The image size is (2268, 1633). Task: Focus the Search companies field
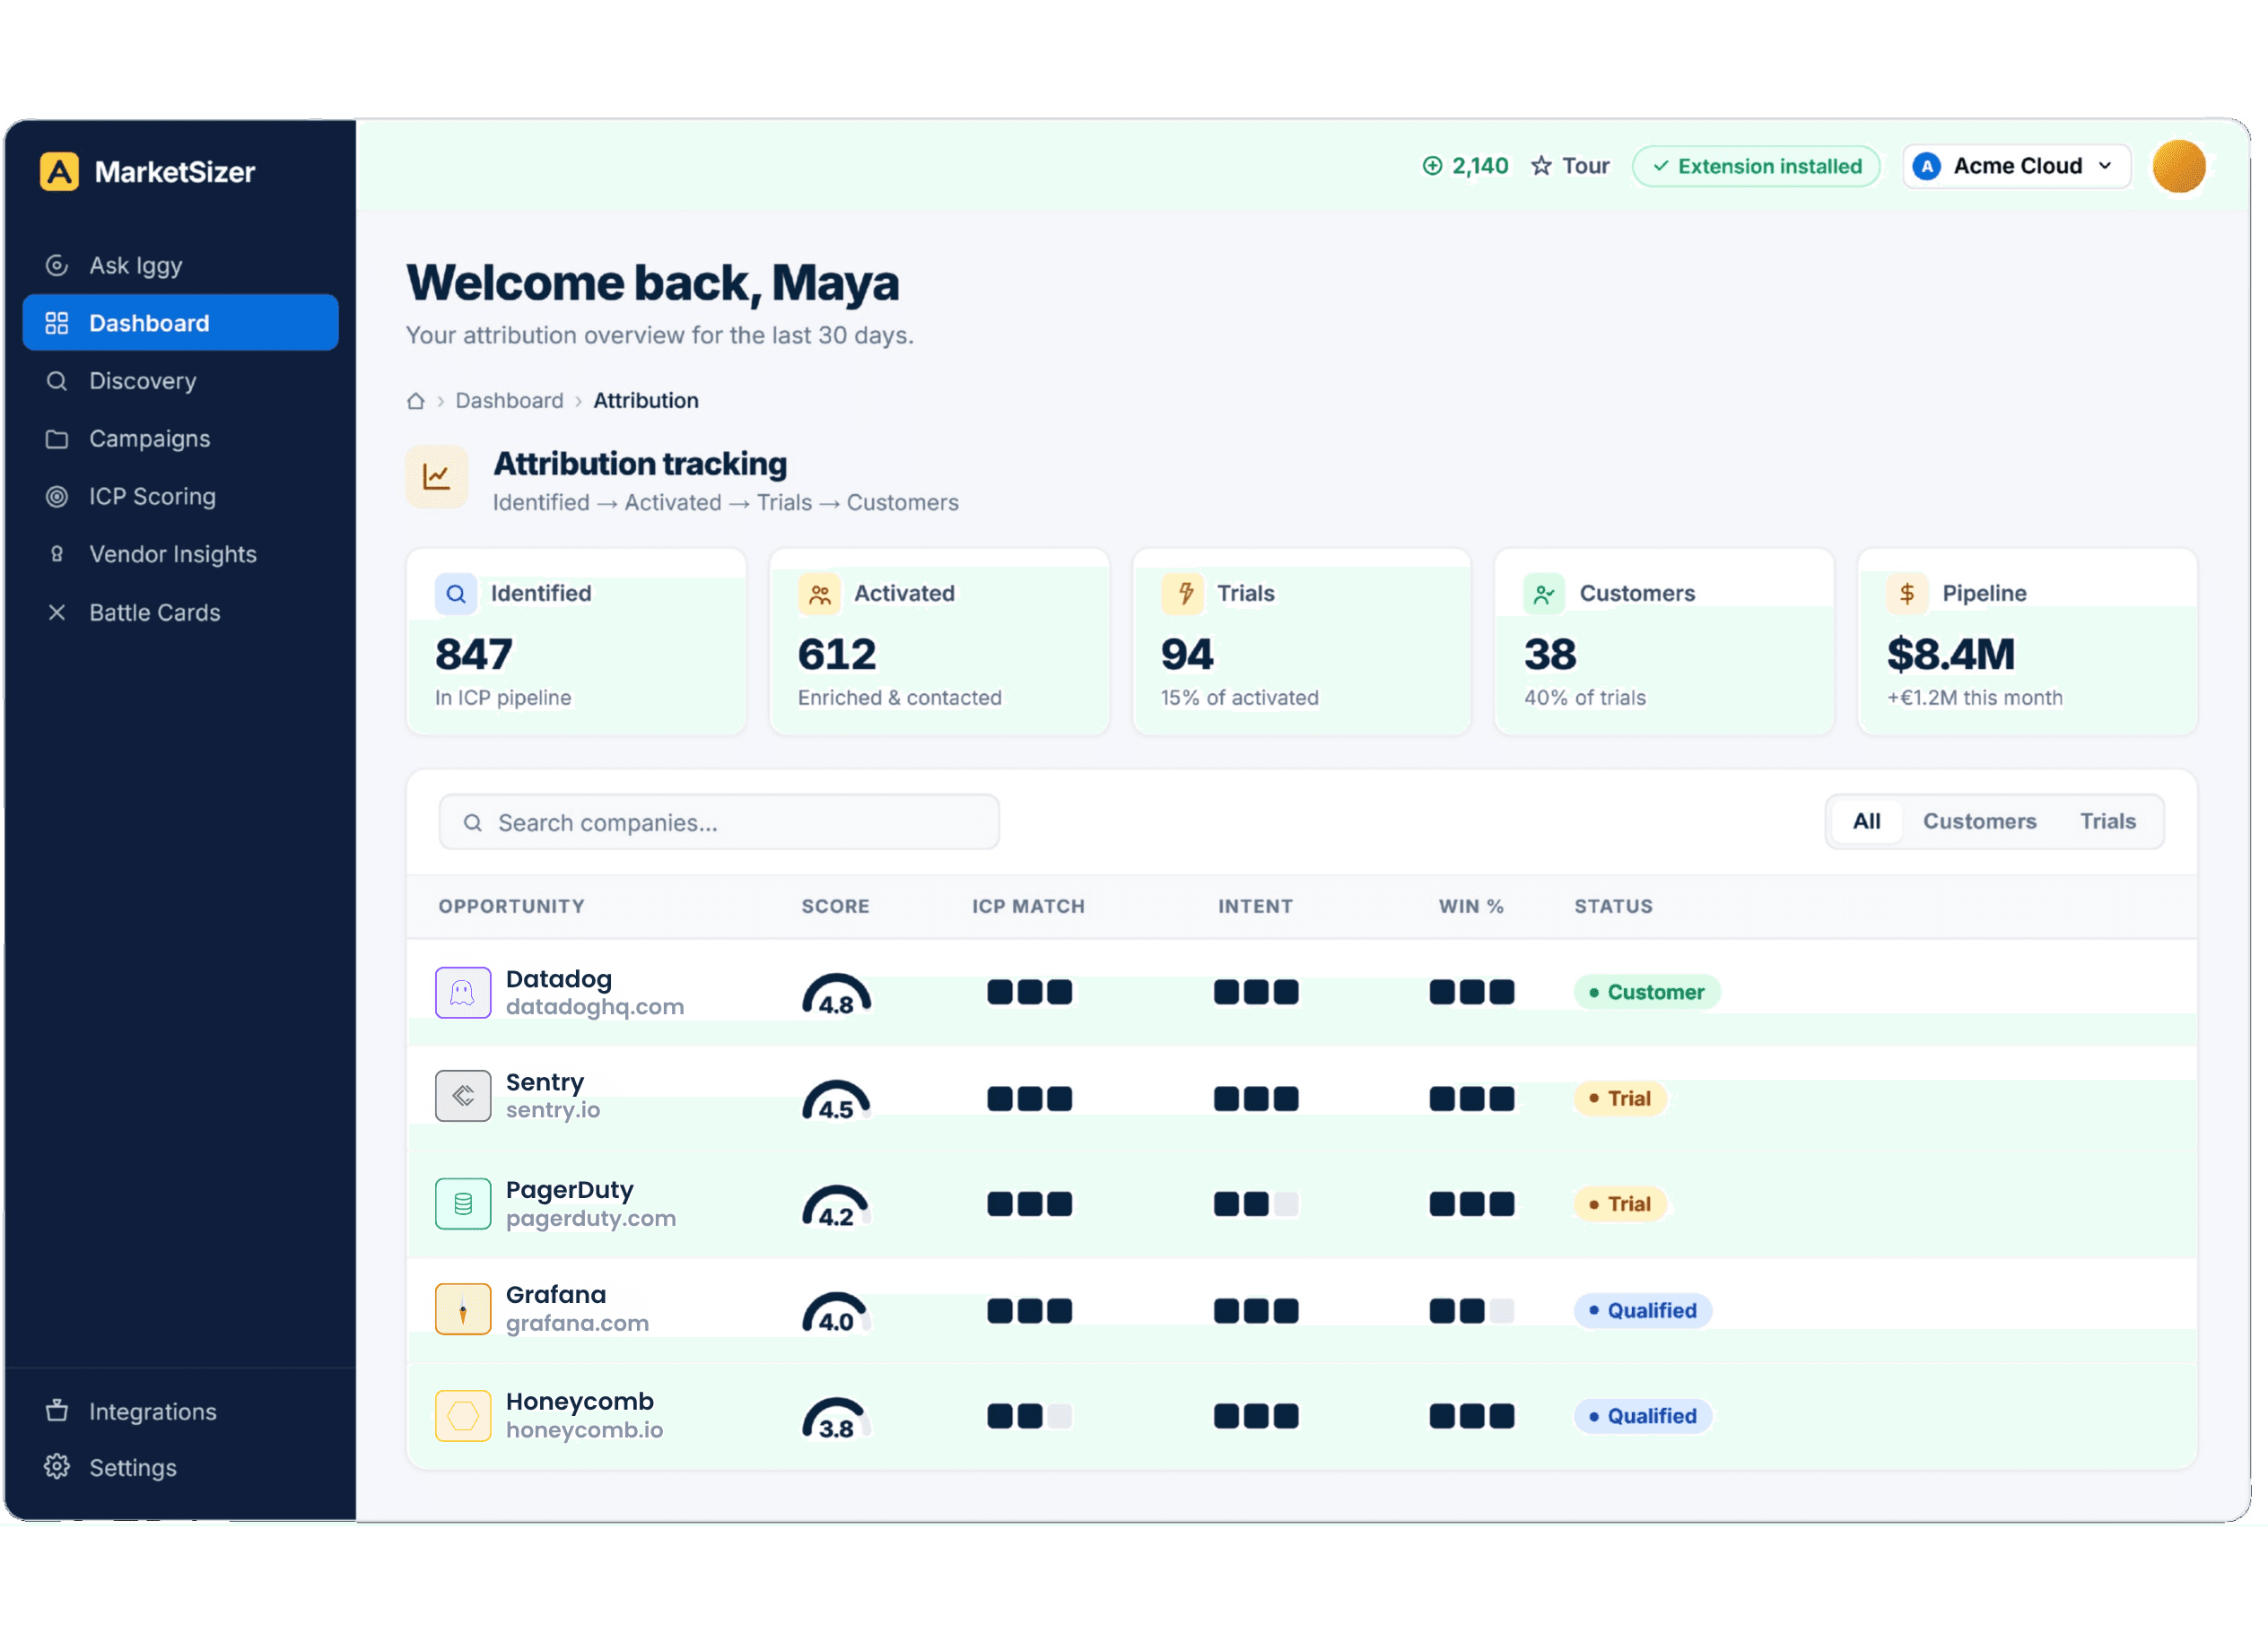coord(719,822)
